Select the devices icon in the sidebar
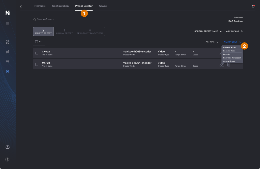265x174 pixels. coord(7,62)
